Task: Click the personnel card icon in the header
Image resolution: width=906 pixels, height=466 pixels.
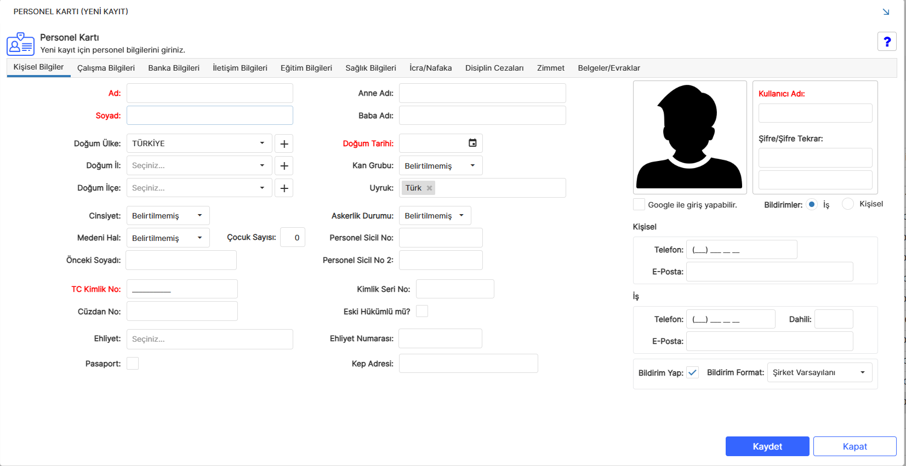Action: (20, 44)
